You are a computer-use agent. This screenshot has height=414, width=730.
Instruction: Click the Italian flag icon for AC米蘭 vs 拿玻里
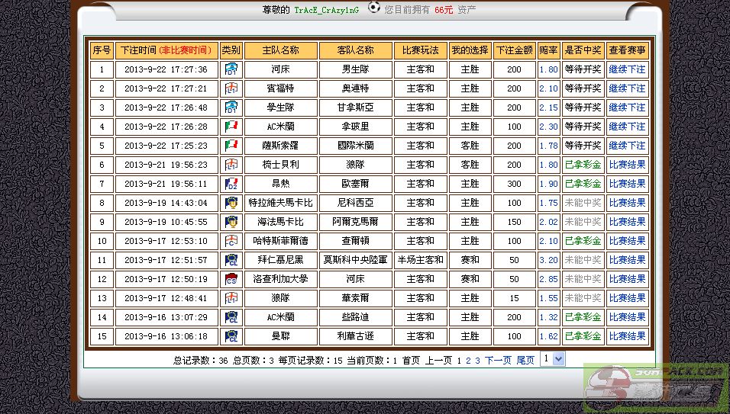coord(231,127)
